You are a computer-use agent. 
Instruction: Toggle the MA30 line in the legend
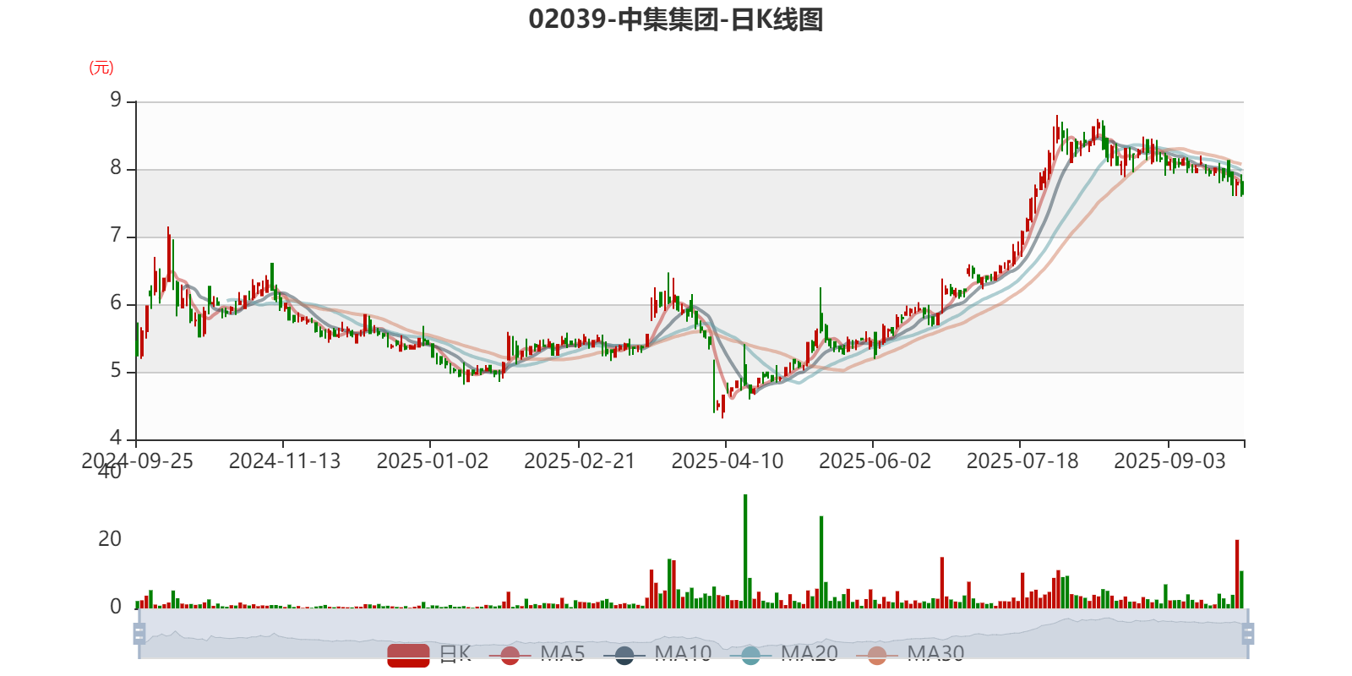910,654
